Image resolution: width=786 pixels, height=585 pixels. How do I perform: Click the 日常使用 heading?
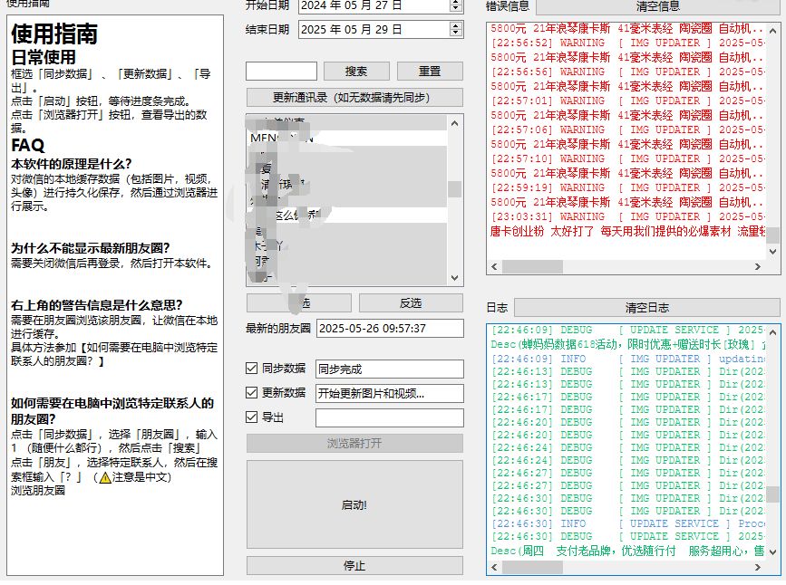44,56
